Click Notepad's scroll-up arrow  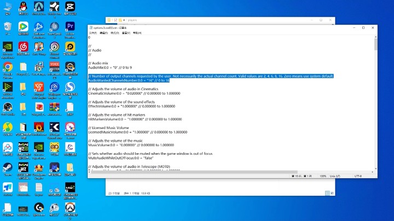[375, 37]
